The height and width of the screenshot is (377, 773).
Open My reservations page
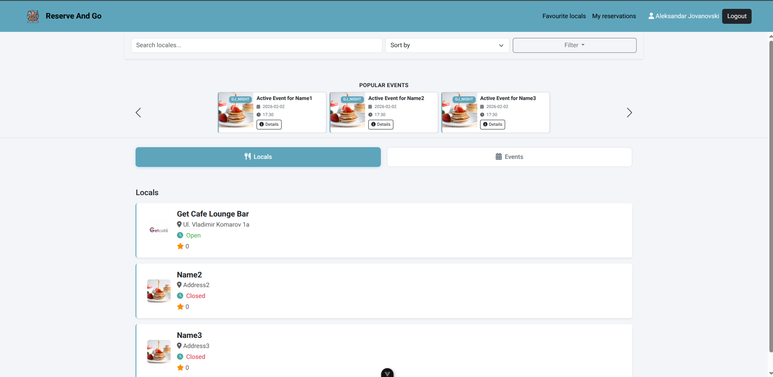point(614,16)
